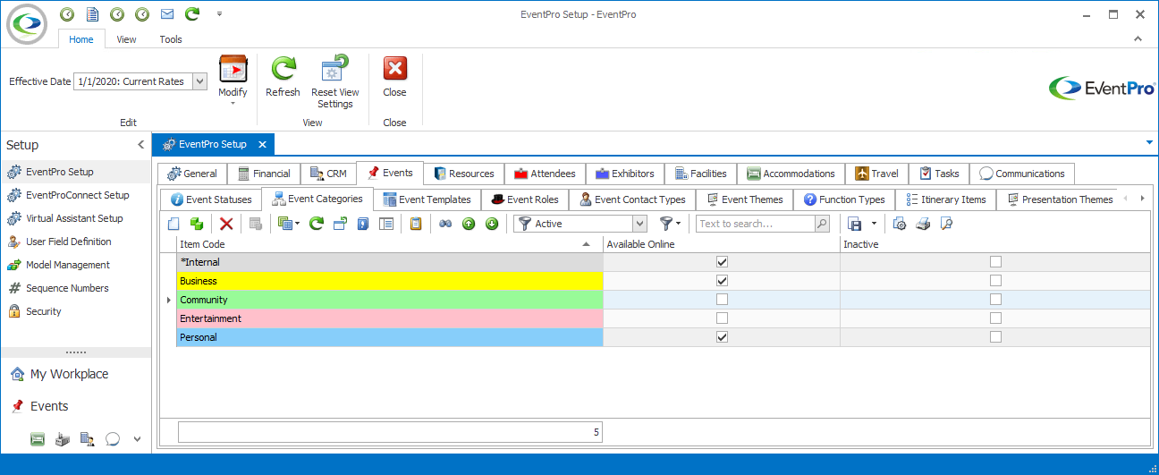Open the Financial setup tab

pos(264,174)
